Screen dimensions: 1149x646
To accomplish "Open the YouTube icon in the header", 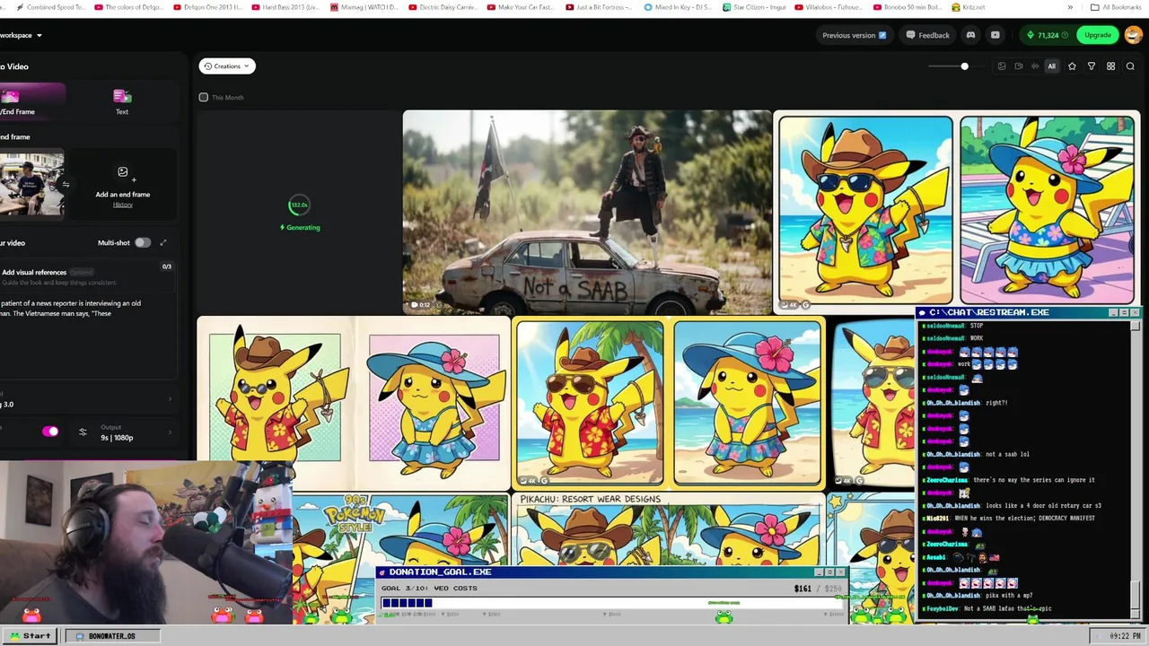I will [x=995, y=35].
